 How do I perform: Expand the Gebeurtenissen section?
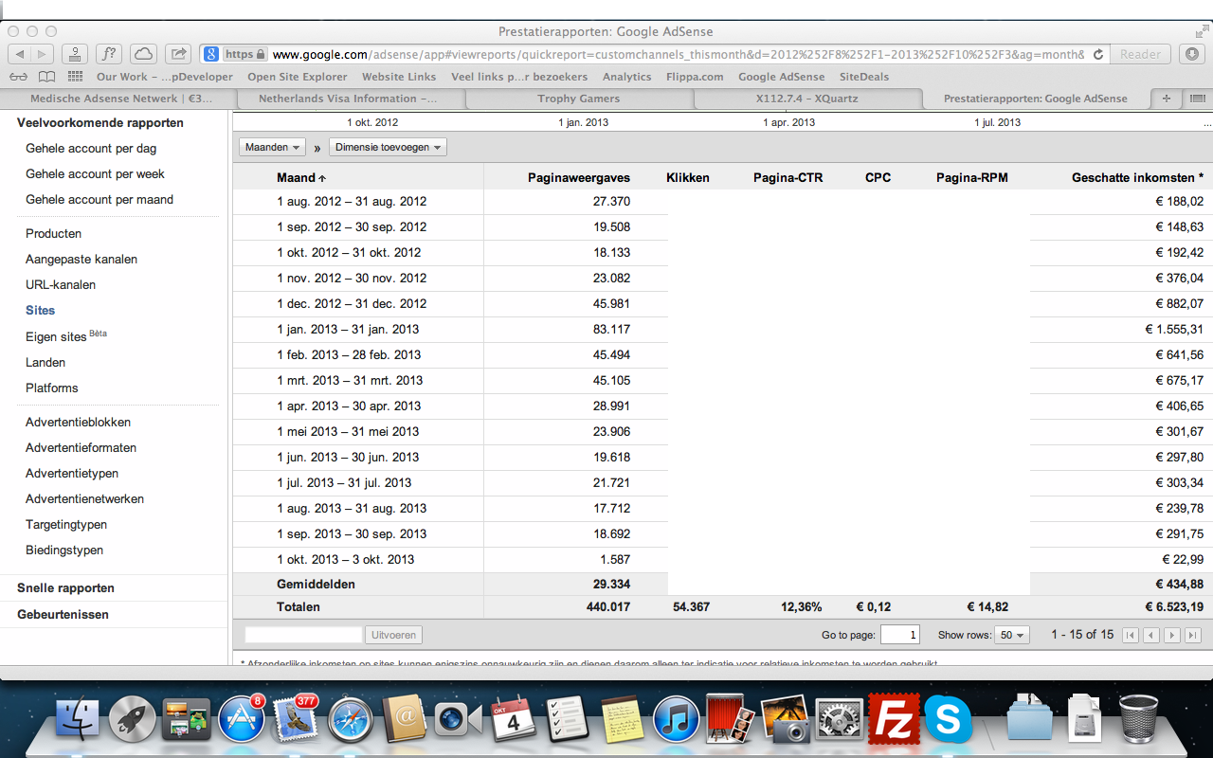pos(63,614)
